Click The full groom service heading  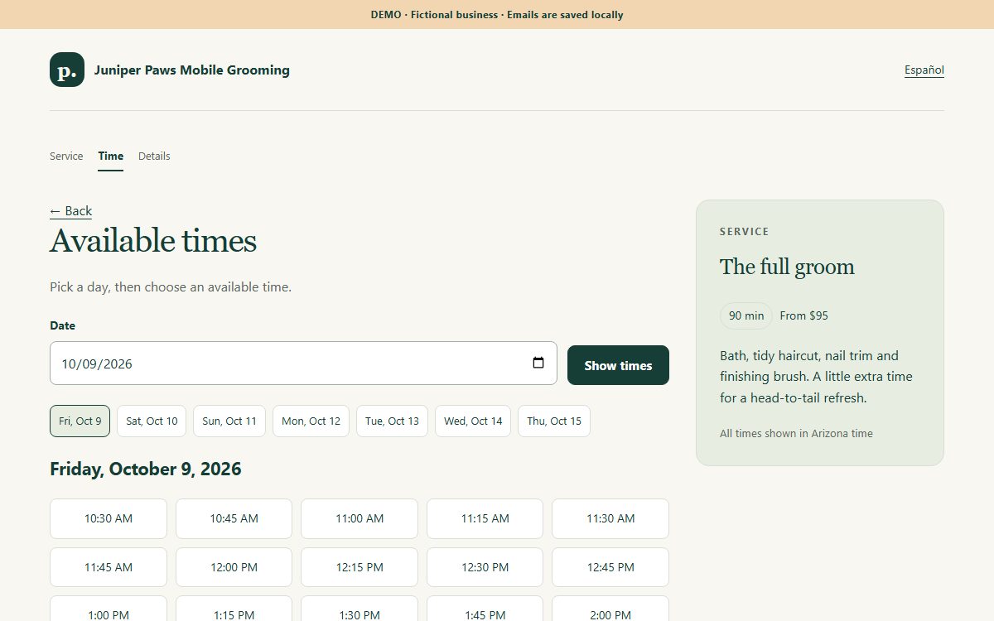787,267
